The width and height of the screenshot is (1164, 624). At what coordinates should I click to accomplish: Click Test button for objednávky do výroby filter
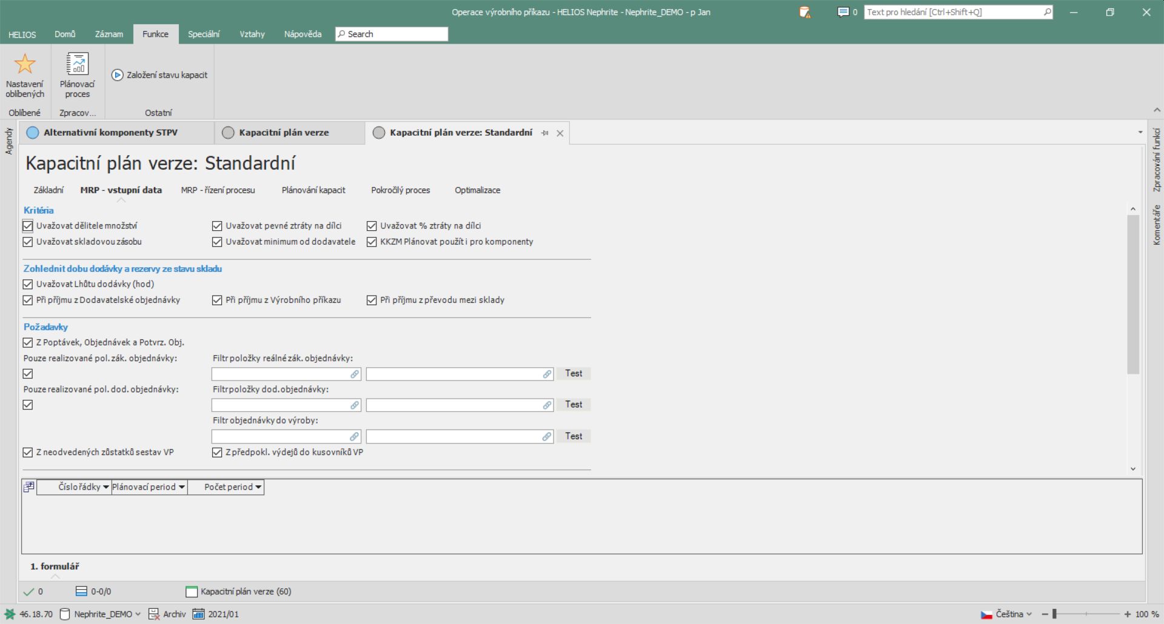(x=574, y=436)
